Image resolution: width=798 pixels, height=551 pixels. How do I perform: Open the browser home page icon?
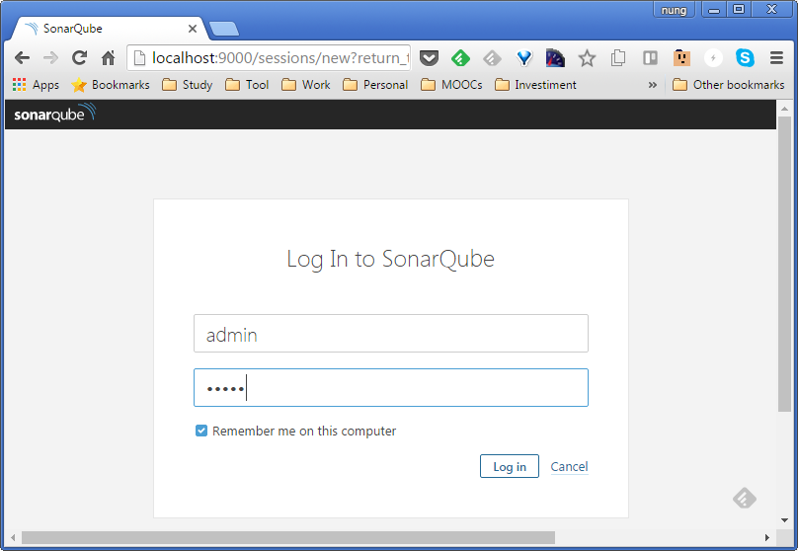click(x=108, y=58)
